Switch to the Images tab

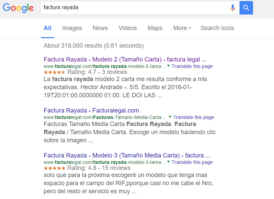tap(72, 28)
